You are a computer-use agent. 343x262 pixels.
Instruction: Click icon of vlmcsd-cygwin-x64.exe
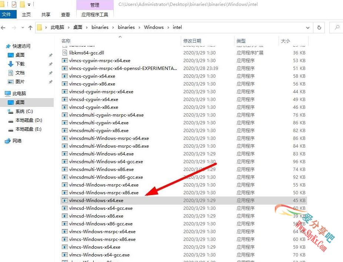click(64, 100)
